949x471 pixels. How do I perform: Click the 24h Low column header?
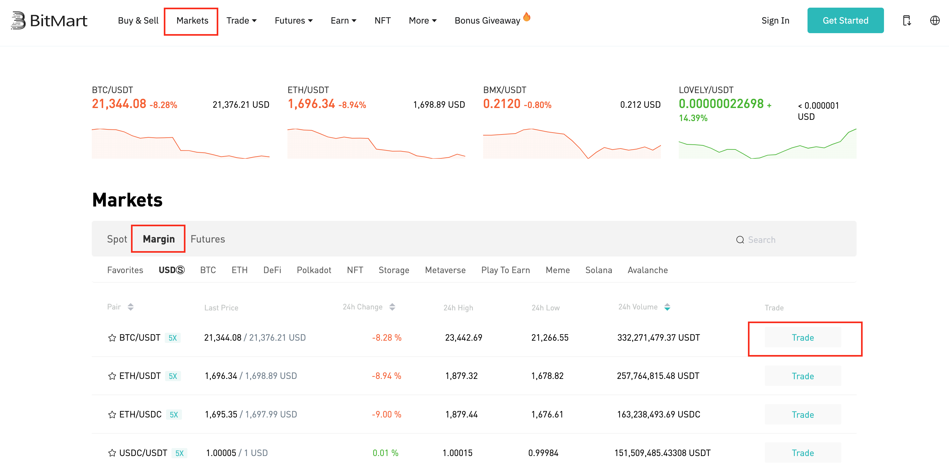[x=545, y=308]
